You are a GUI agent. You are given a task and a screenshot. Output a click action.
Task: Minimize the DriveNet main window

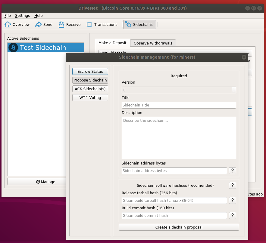248,8
